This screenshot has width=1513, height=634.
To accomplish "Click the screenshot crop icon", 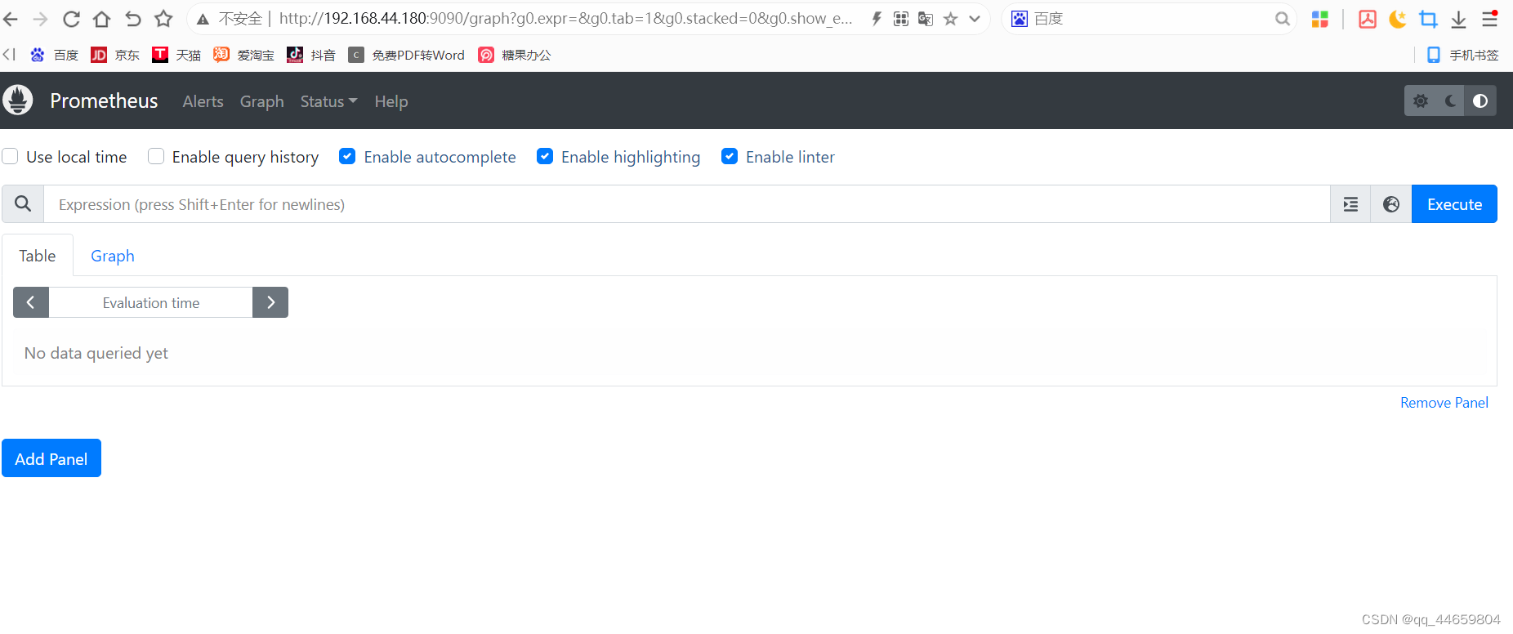I will [x=1428, y=19].
